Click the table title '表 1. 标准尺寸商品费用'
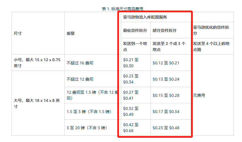 coord(122,9)
